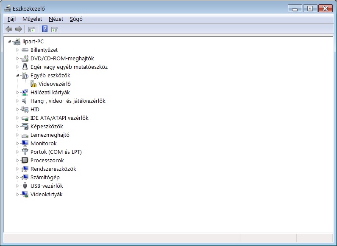Click the Forward arrow toolbar icon
The width and height of the screenshot is (337, 246).
pos(19,29)
